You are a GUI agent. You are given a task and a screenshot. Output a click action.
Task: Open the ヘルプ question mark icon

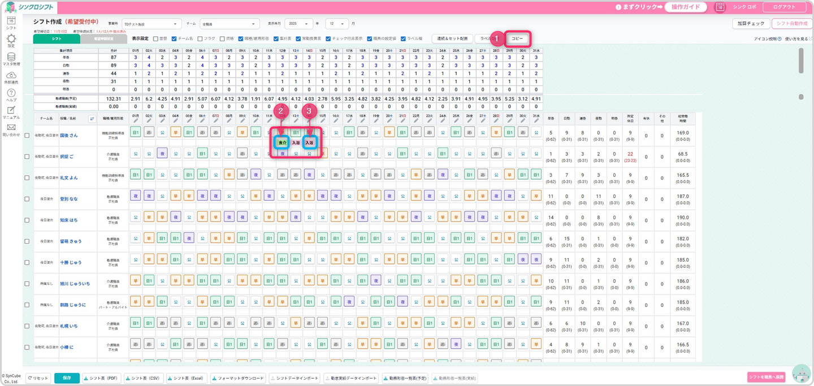point(11,93)
